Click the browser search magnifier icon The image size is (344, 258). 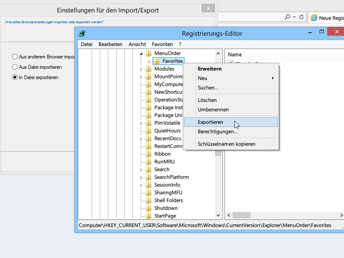pyautogui.click(x=287, y=17)
